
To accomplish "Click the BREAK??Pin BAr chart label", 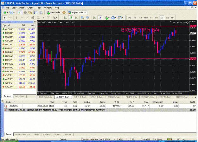I will click(x=140, y=30).
